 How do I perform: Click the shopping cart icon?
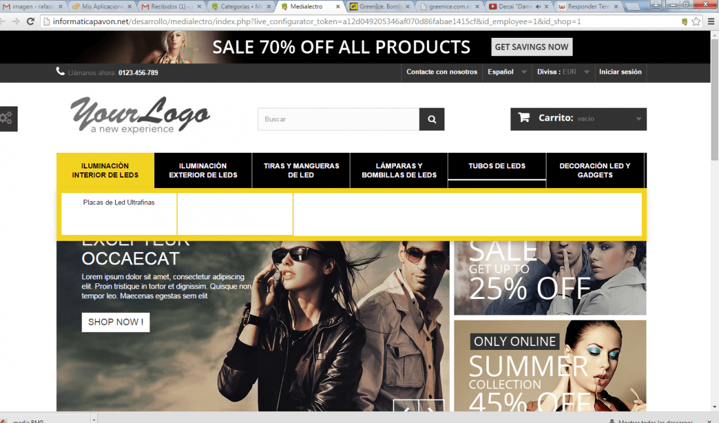point(524,117)
